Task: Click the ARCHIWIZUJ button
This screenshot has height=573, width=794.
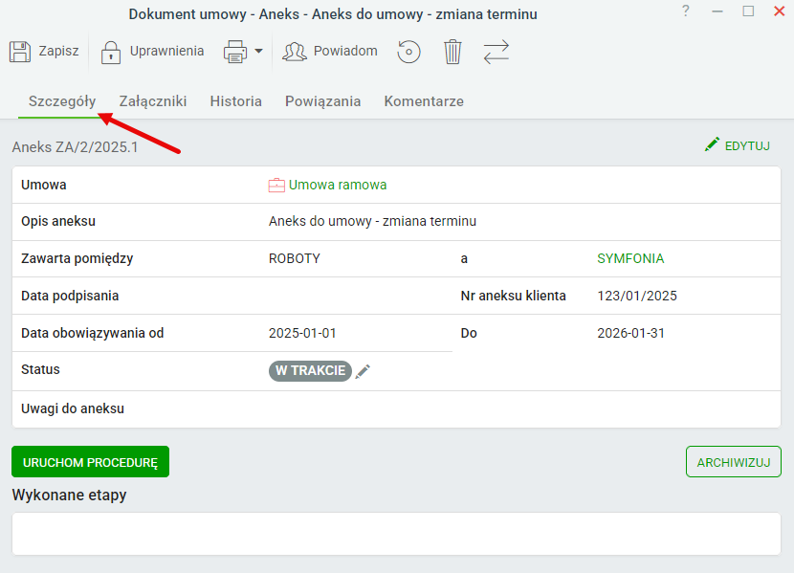Action: point(734,462)
